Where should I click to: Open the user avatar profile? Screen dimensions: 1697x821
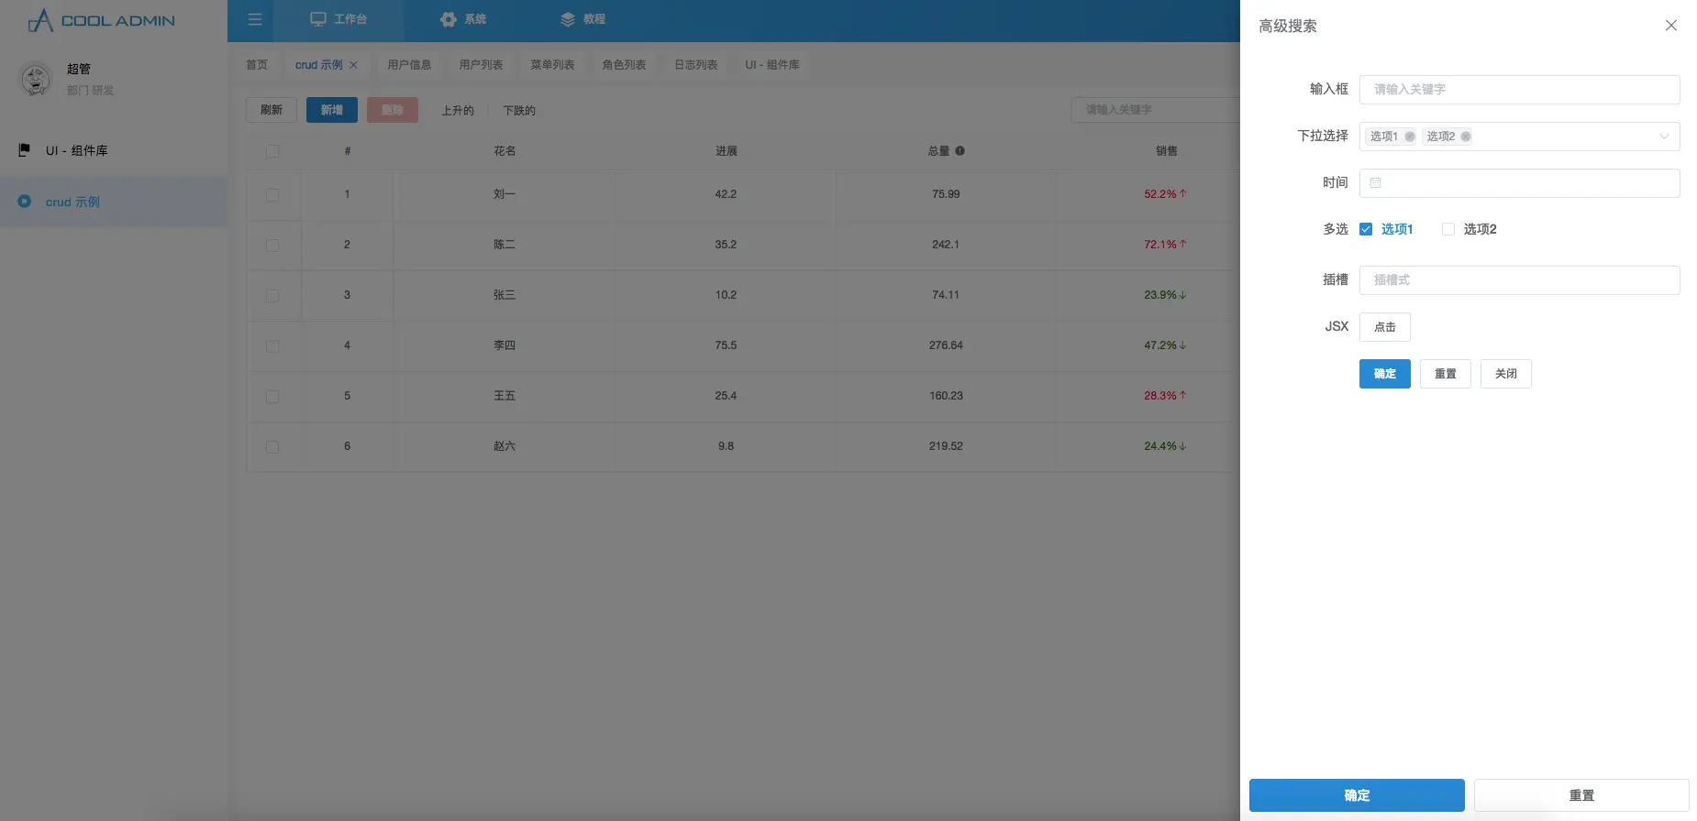point(36,80)
